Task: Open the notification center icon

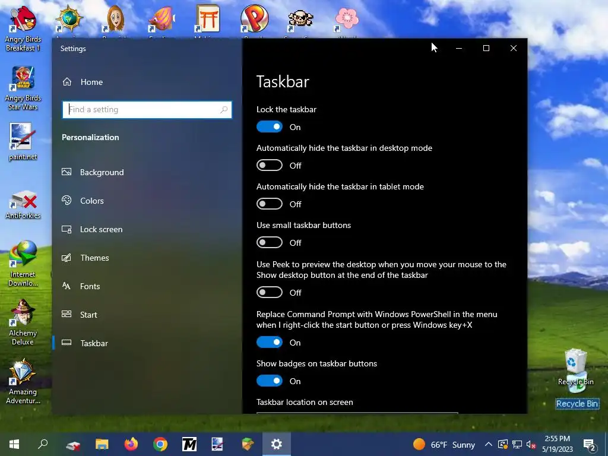Action: pyautogui.click(x=590, y=445)
